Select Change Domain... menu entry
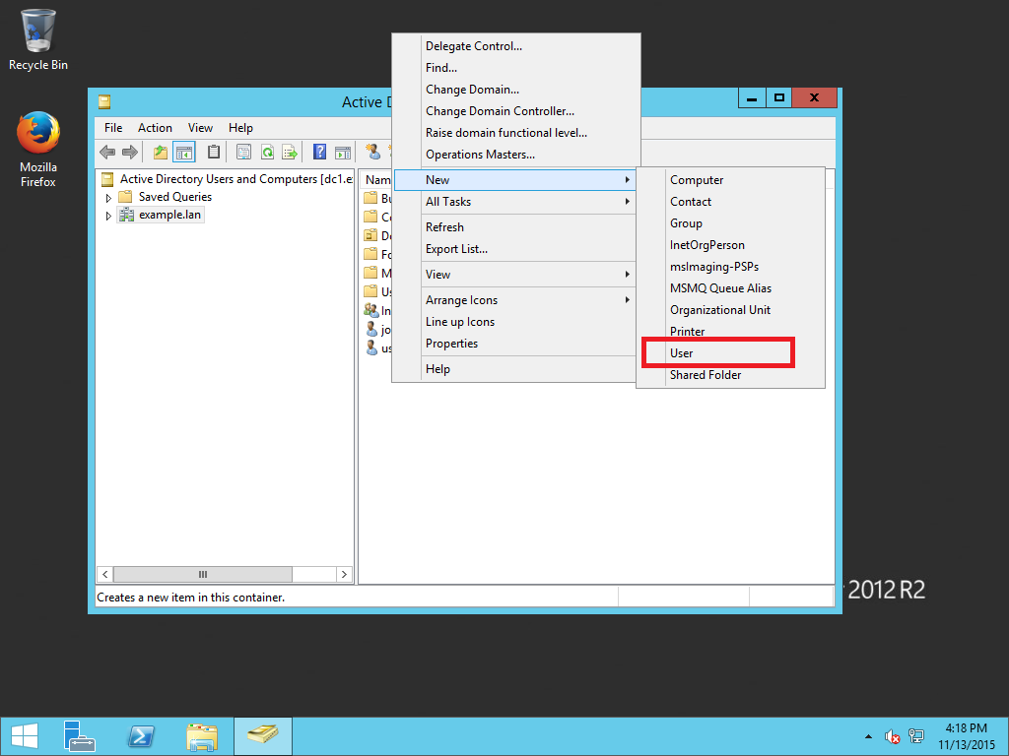 [x=514, y=90]
